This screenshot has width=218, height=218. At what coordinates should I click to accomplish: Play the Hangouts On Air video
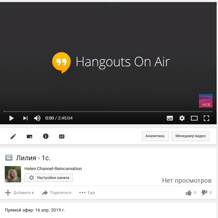pos(12,118)
